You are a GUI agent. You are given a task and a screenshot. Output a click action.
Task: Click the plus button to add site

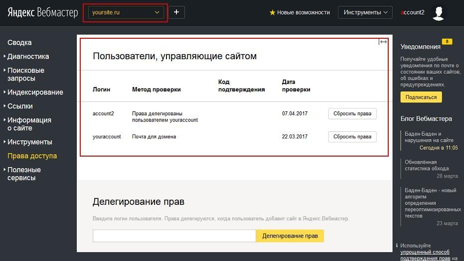(176, 12)
